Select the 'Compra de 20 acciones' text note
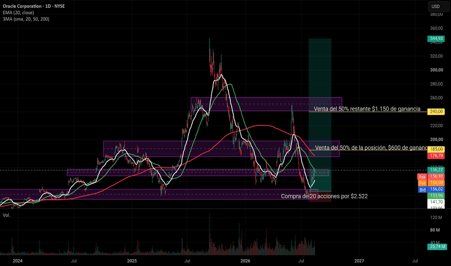 click(324, 196)
